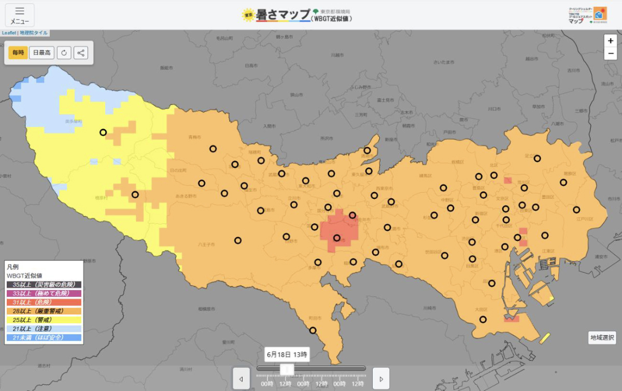Select the circle marker in 江戸川区

pyautogui.click(x=576, y=210)
